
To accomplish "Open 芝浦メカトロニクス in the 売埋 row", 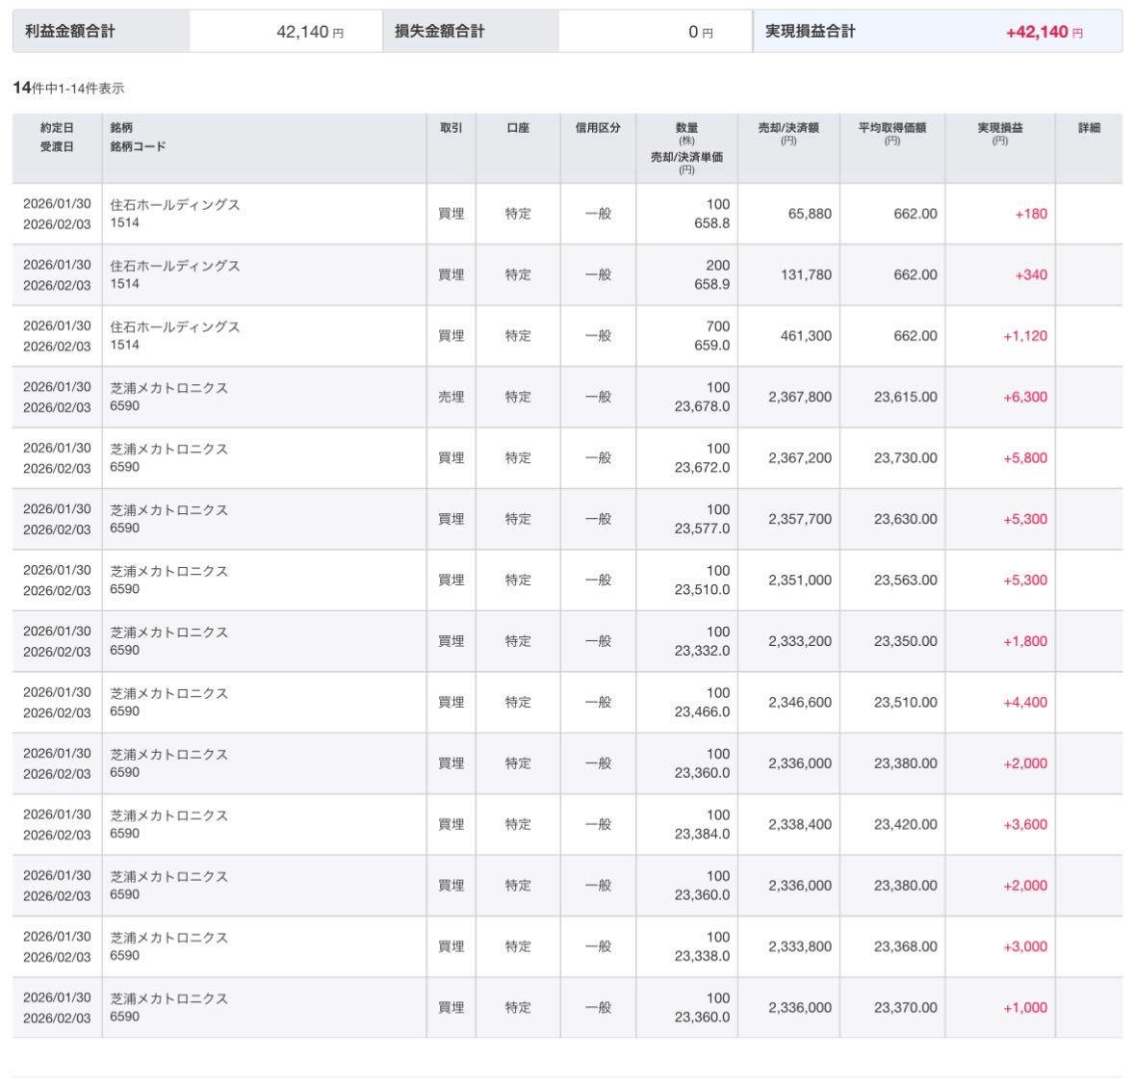I will pyautogui.click(x=169, y=388).
